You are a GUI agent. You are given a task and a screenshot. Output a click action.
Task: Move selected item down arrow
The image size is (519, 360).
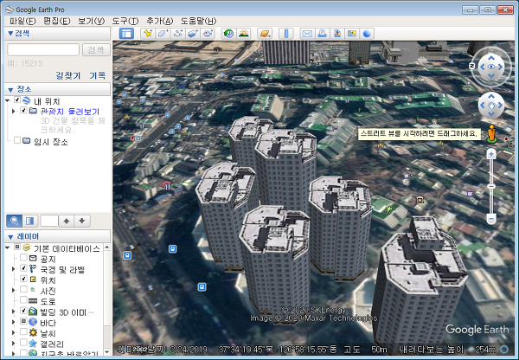tap(82, 221)
